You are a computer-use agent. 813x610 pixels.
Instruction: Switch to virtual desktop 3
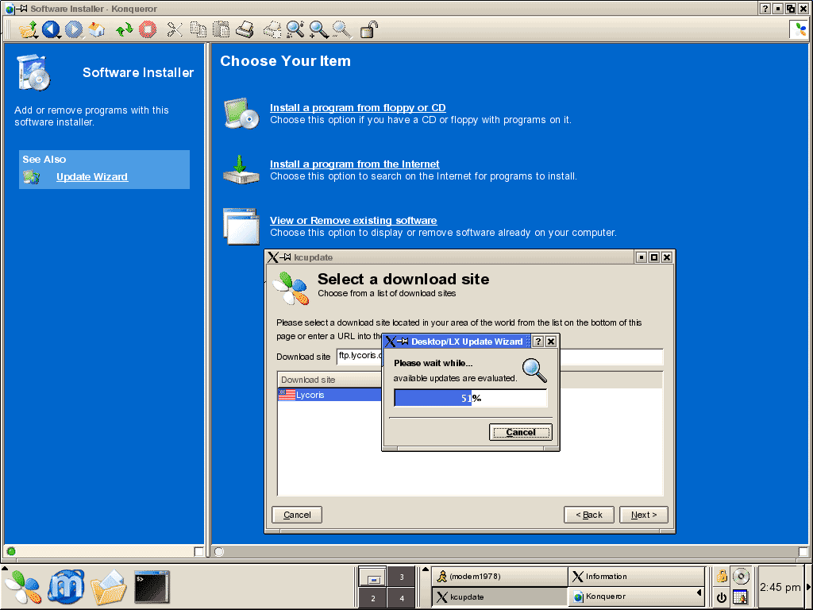click(401, 577)
